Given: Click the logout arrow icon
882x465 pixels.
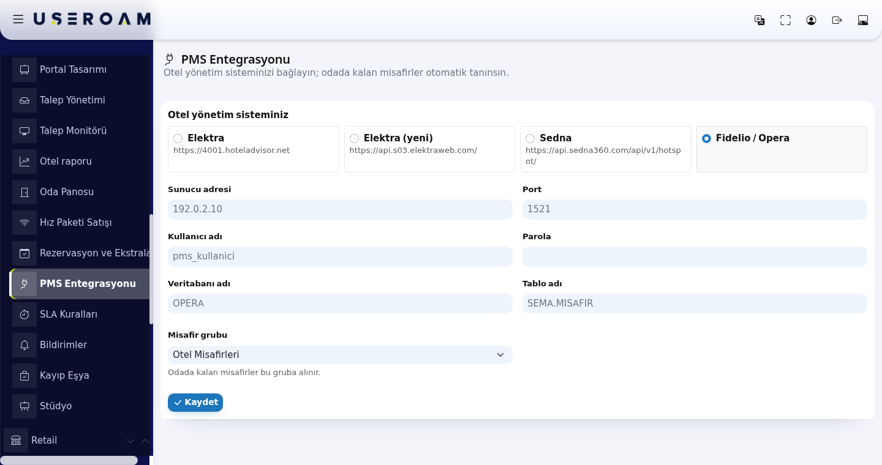Looking at the screenshot, I should [x=837, y=20].
